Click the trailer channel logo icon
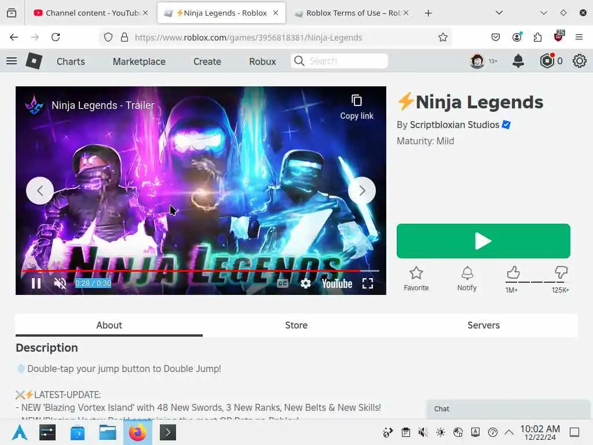The height and width of the screenshot is (445, 593). point(34,105)
